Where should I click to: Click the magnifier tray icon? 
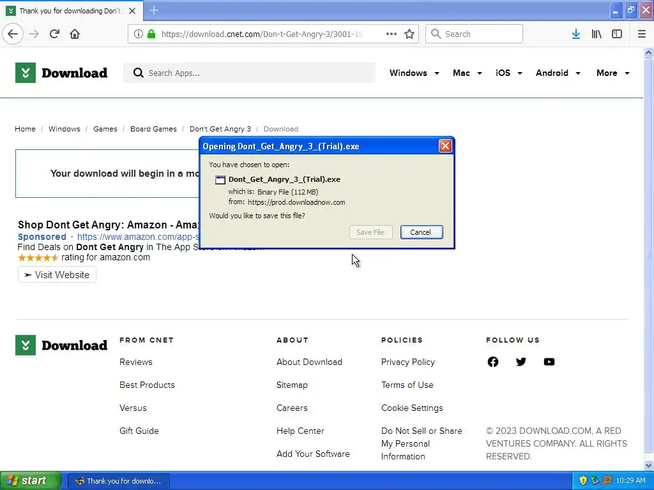point(607,480)
